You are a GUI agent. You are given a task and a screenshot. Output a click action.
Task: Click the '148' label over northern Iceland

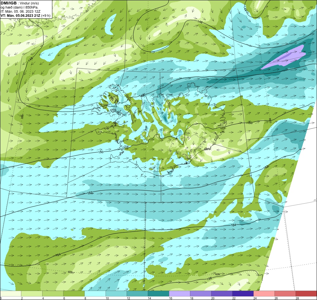click(142, 95)
